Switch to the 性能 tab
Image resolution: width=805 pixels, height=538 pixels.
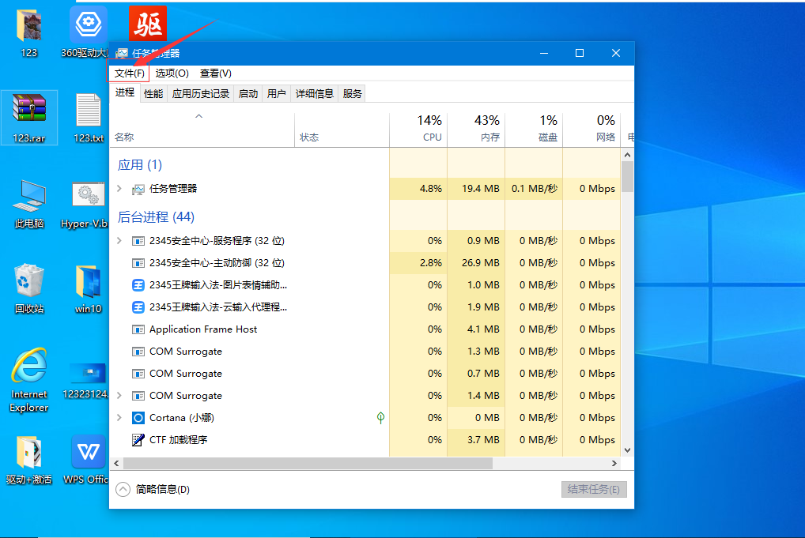(x=153, y=94)
